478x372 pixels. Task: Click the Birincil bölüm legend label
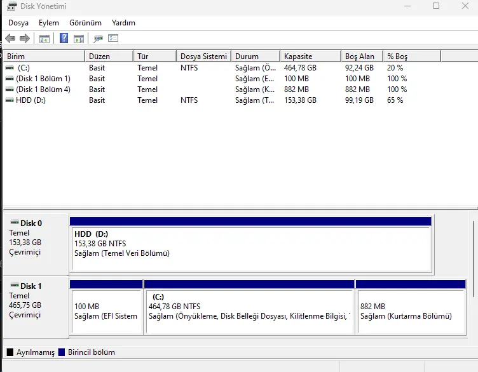point(92,352)
